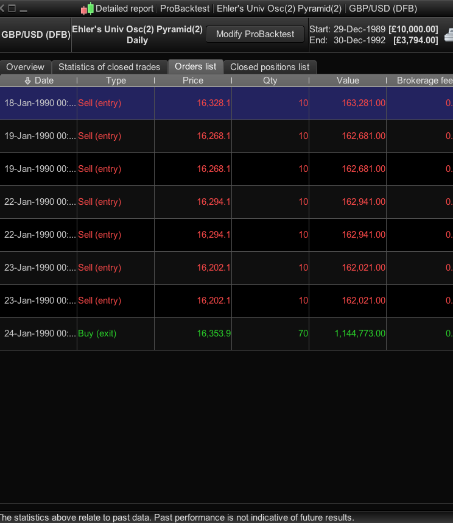
Task: Click the ending capital £3,794.00
Action: (x=416, y=40)
